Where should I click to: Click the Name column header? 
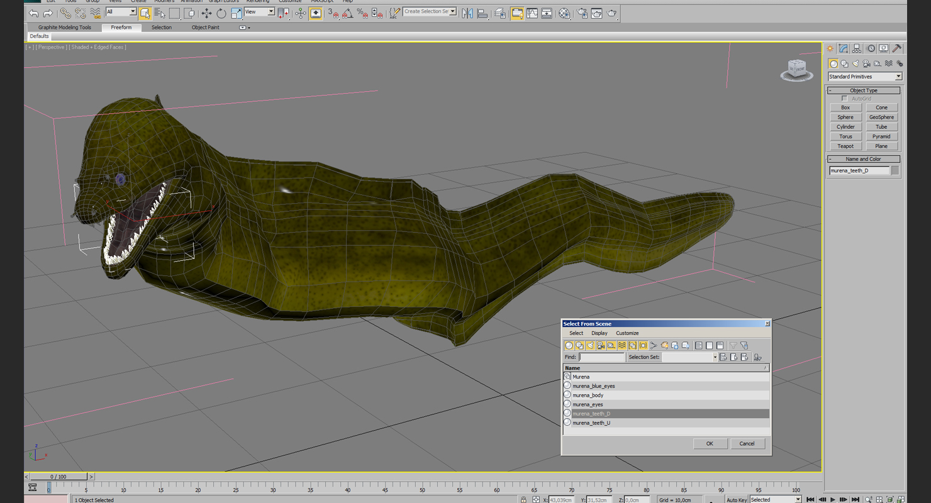[666, 368]
